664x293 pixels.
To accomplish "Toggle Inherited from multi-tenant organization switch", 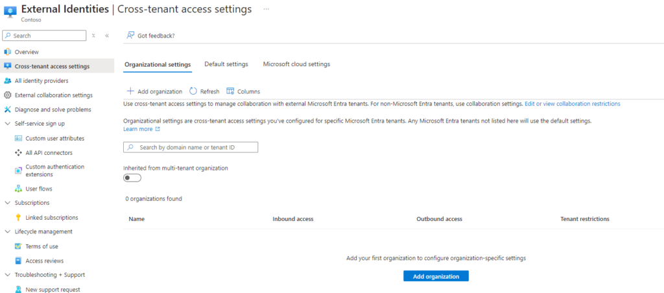I will [132, 178].
